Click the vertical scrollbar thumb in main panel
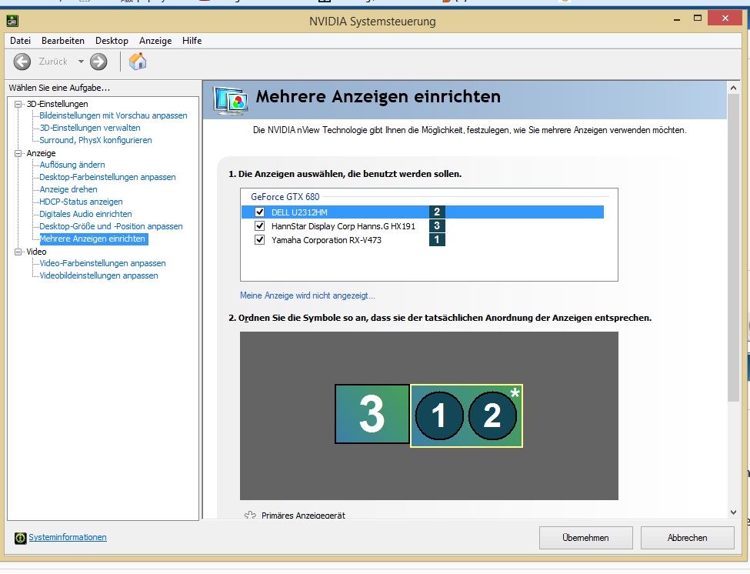 (x=733, y=248)
